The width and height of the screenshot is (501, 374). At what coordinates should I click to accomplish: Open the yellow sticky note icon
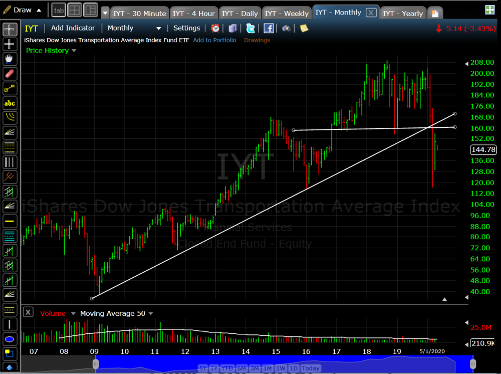click(x=304, y=29)
